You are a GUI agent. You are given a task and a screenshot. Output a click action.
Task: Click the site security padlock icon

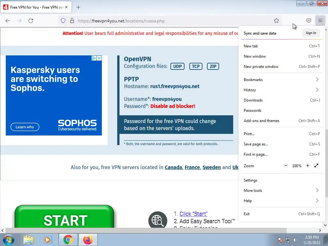pos(72,20)
